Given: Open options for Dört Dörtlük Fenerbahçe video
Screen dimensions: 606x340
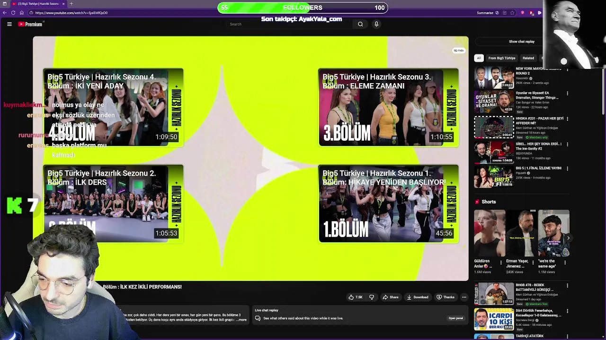Looking at the screenshot, I should point(567,310).
